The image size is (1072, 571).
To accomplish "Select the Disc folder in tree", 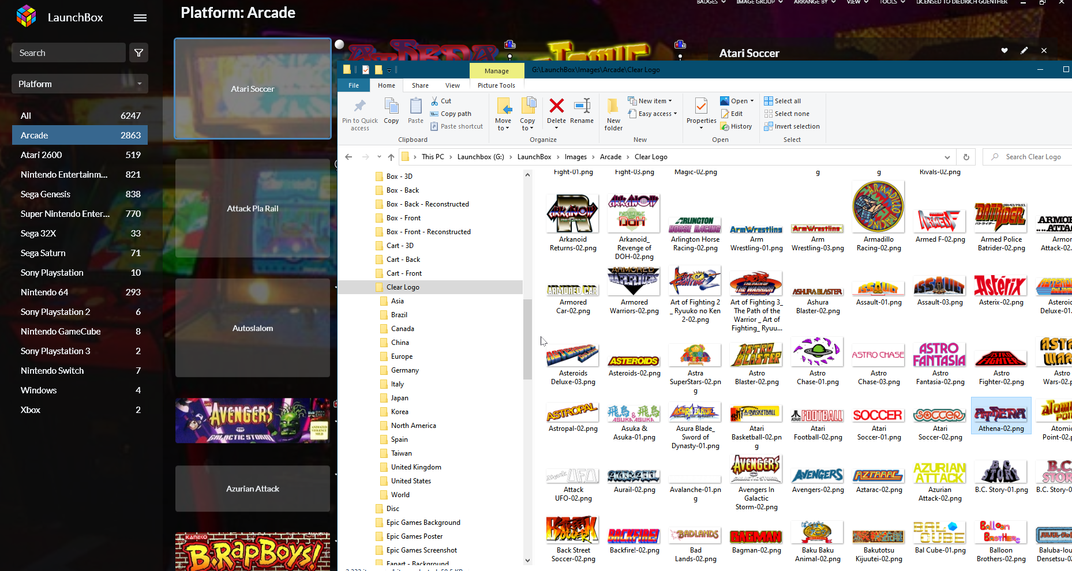I will point(392,509).
